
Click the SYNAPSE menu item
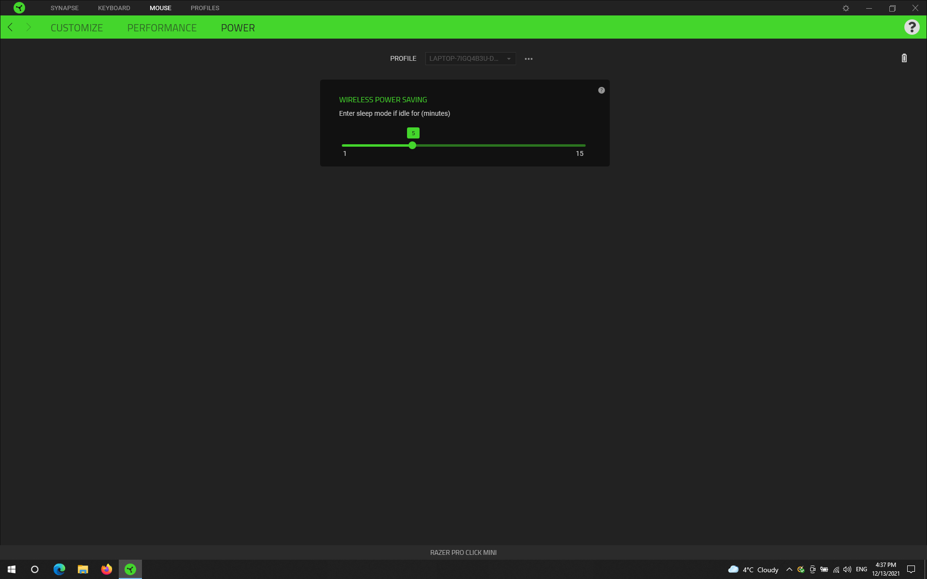click(x=65, y=8)
